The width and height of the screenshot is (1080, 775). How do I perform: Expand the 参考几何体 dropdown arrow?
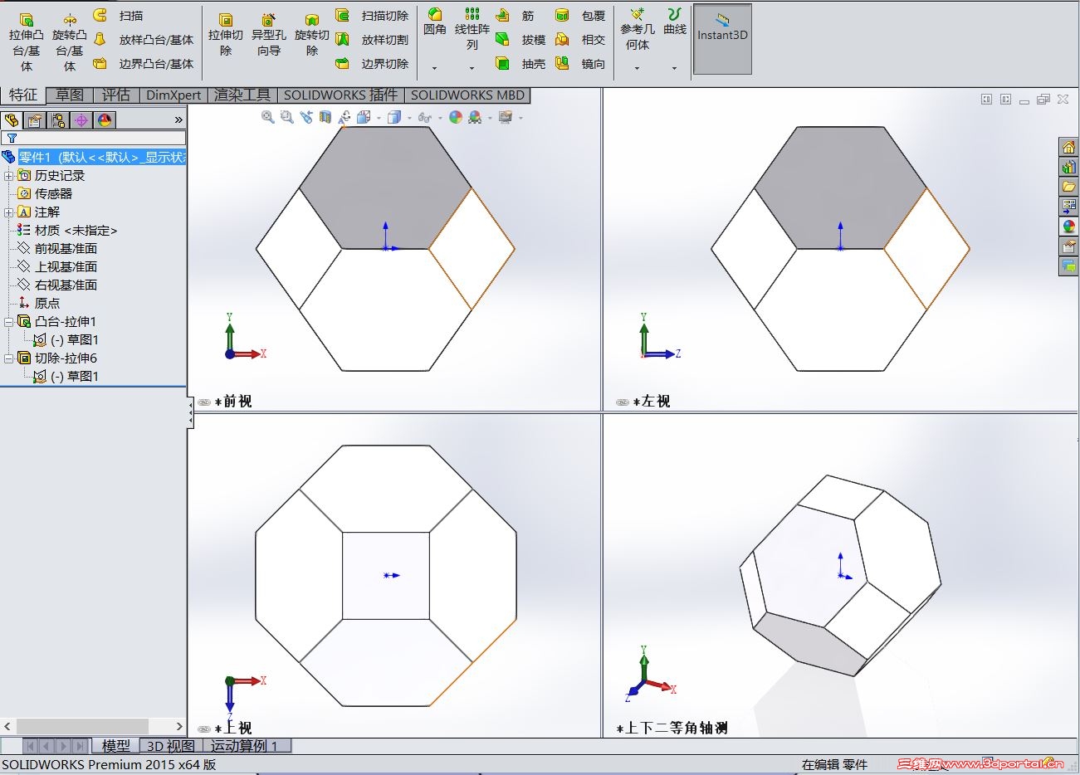637,68
